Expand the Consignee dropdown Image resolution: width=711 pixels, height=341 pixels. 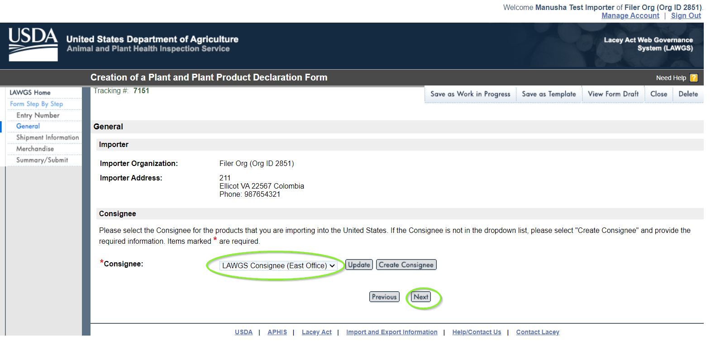(278, 265)
